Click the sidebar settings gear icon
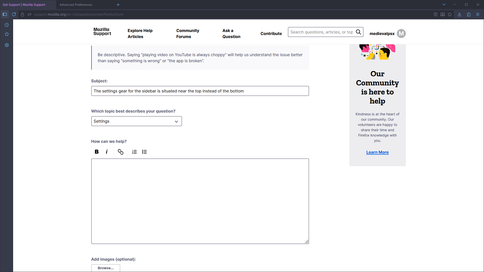The width and height of the screenshot is (484, 272). click(x=7, y=45)
